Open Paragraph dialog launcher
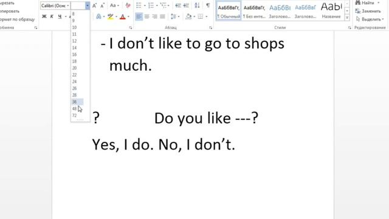The width and height of the screenshot is (389, 219). coord(211,28)
